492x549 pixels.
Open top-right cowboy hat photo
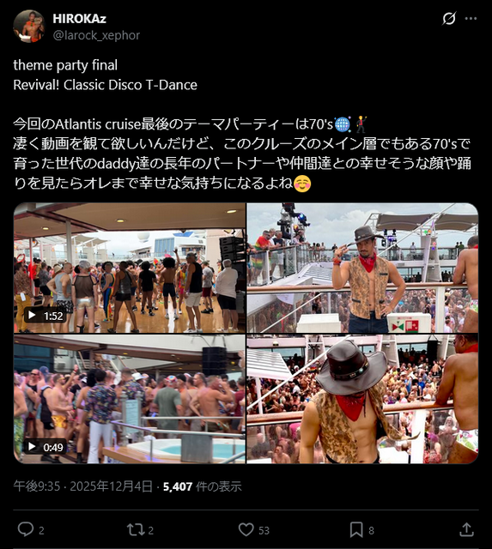(362, 268)
